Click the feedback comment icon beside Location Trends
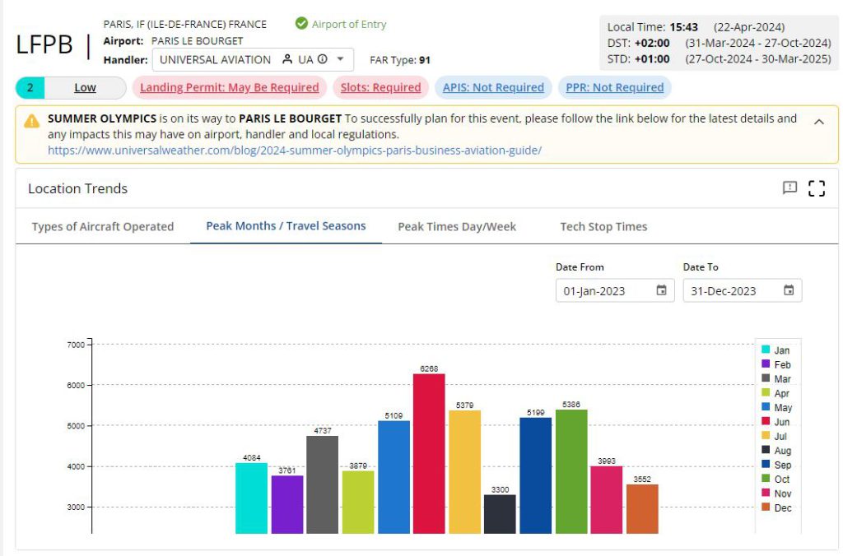This screenshot has width=843, height=556. tap(789, 188)
